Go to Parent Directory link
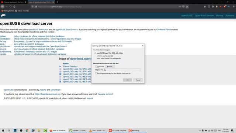236x133 pixels. [x=70, y=66]
